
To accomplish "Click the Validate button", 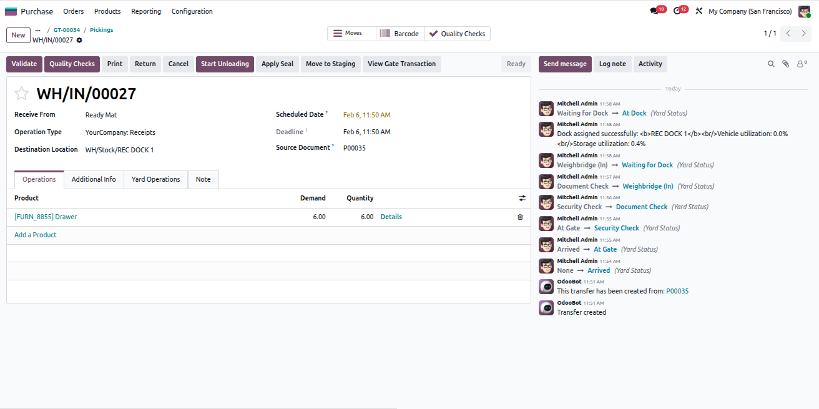I will click(x=24, y=64).
